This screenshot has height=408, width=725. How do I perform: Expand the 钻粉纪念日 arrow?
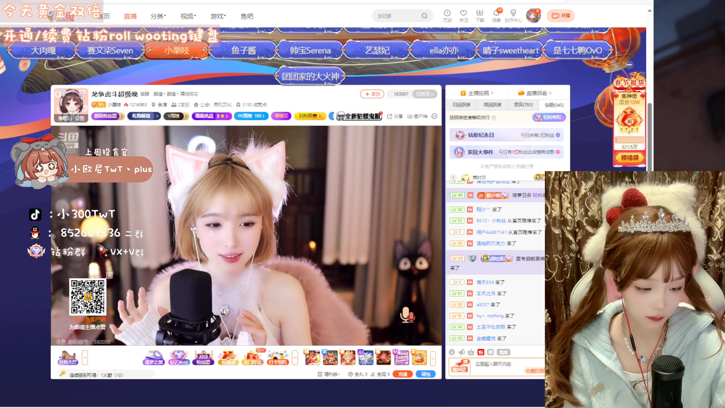click(558, 135)
